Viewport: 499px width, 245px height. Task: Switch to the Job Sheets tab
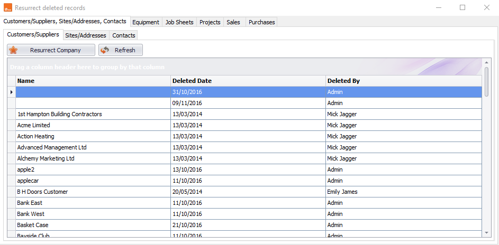(x=179, y=22)
